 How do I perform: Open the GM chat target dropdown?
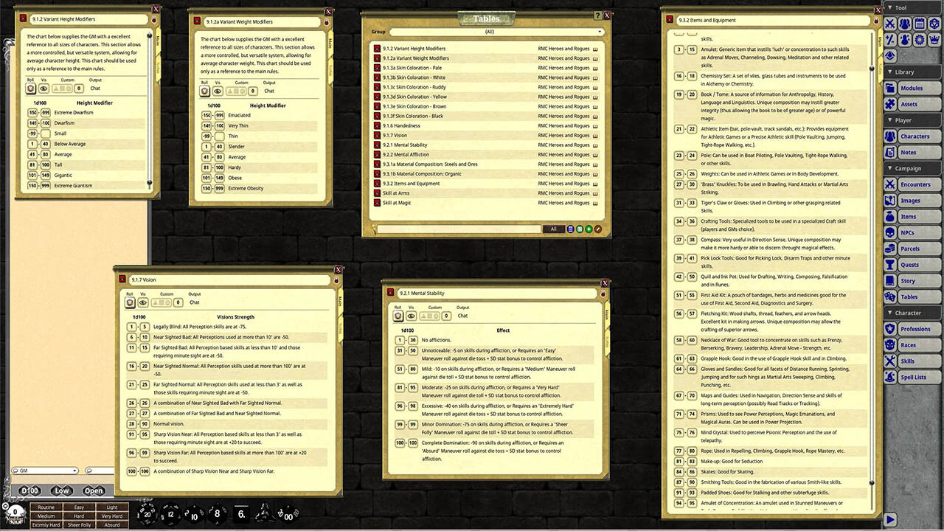pos(44,470)
